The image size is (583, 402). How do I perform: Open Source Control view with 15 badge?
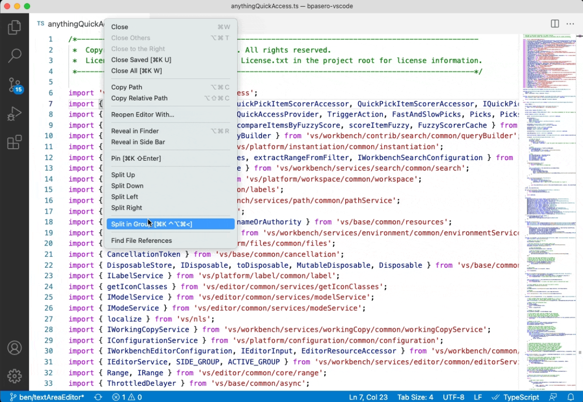(14, 85)
